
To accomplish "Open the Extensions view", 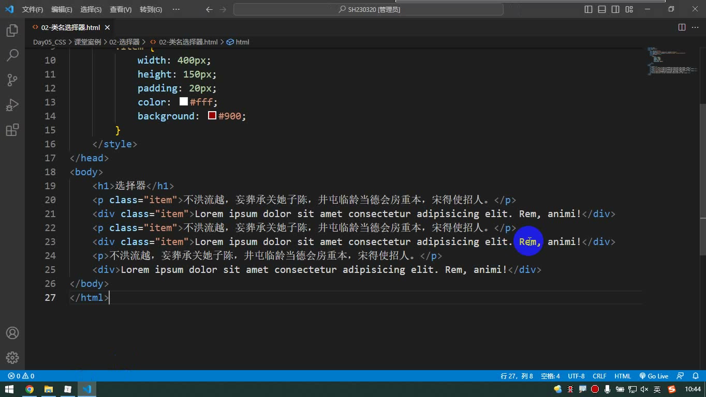I will point(12,130).
